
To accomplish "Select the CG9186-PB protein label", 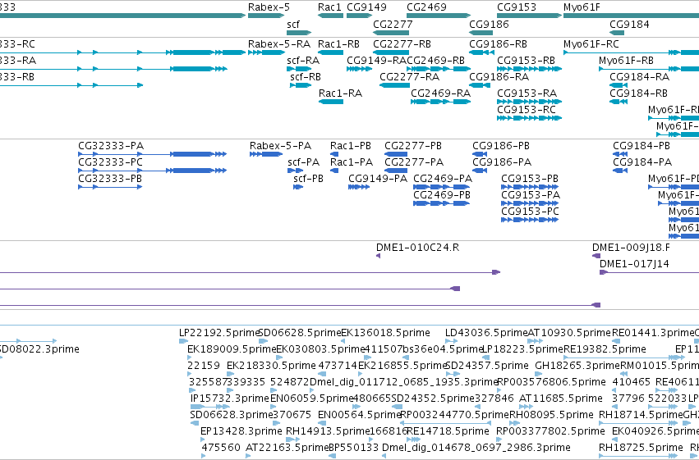I will [x=501, y=146].
